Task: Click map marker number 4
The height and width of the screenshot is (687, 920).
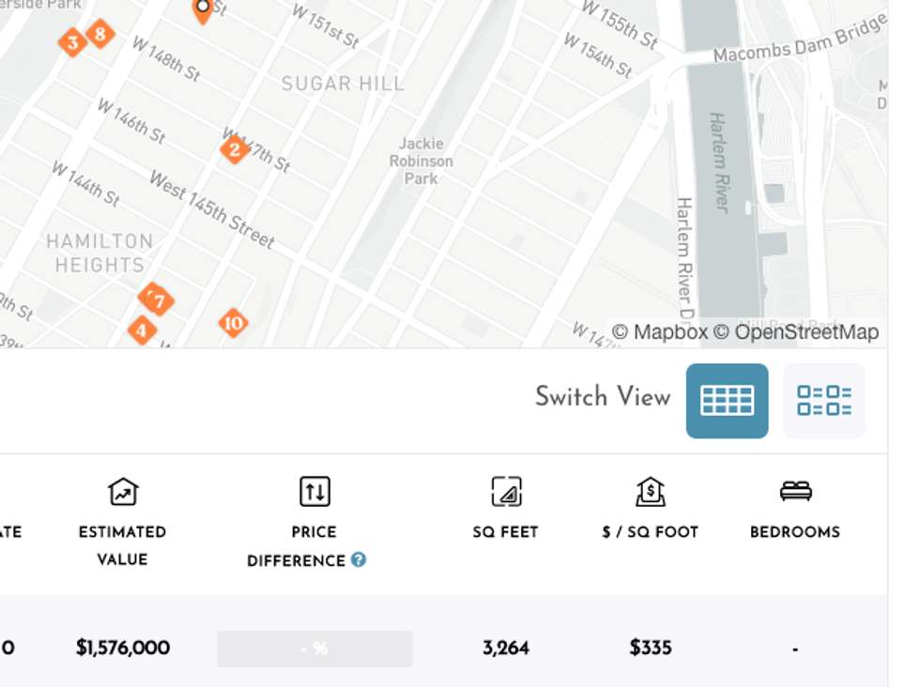Action: [142, 330]
